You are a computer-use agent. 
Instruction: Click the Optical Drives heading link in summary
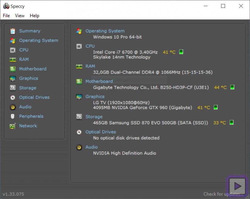(x=101, y=132)
